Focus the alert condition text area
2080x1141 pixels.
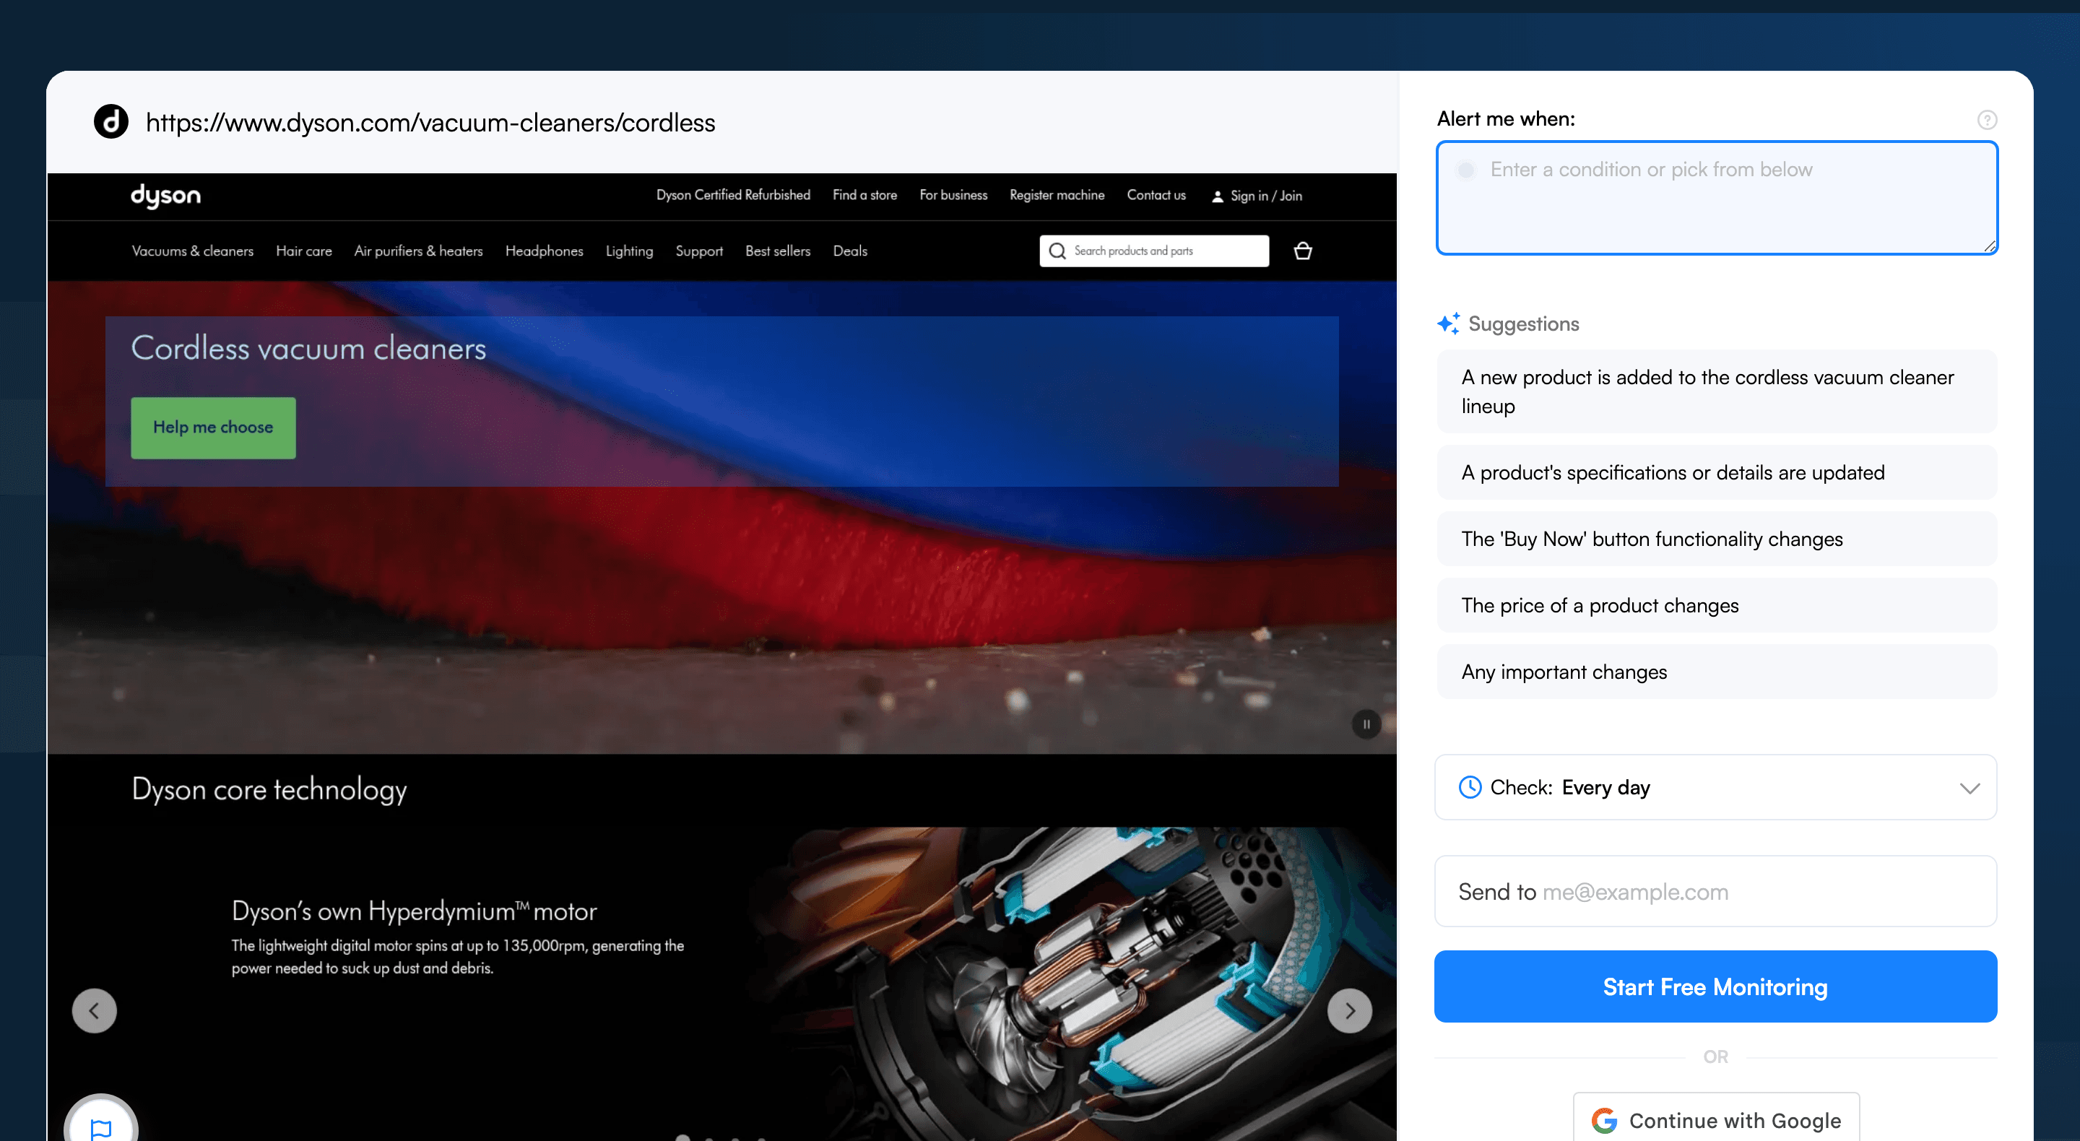point(1716,198)
